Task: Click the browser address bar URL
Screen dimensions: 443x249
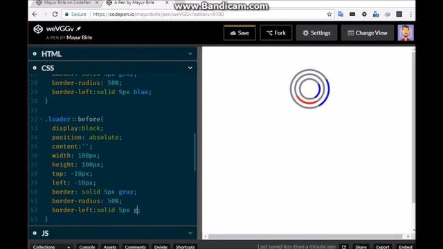Action: [159, 14]
